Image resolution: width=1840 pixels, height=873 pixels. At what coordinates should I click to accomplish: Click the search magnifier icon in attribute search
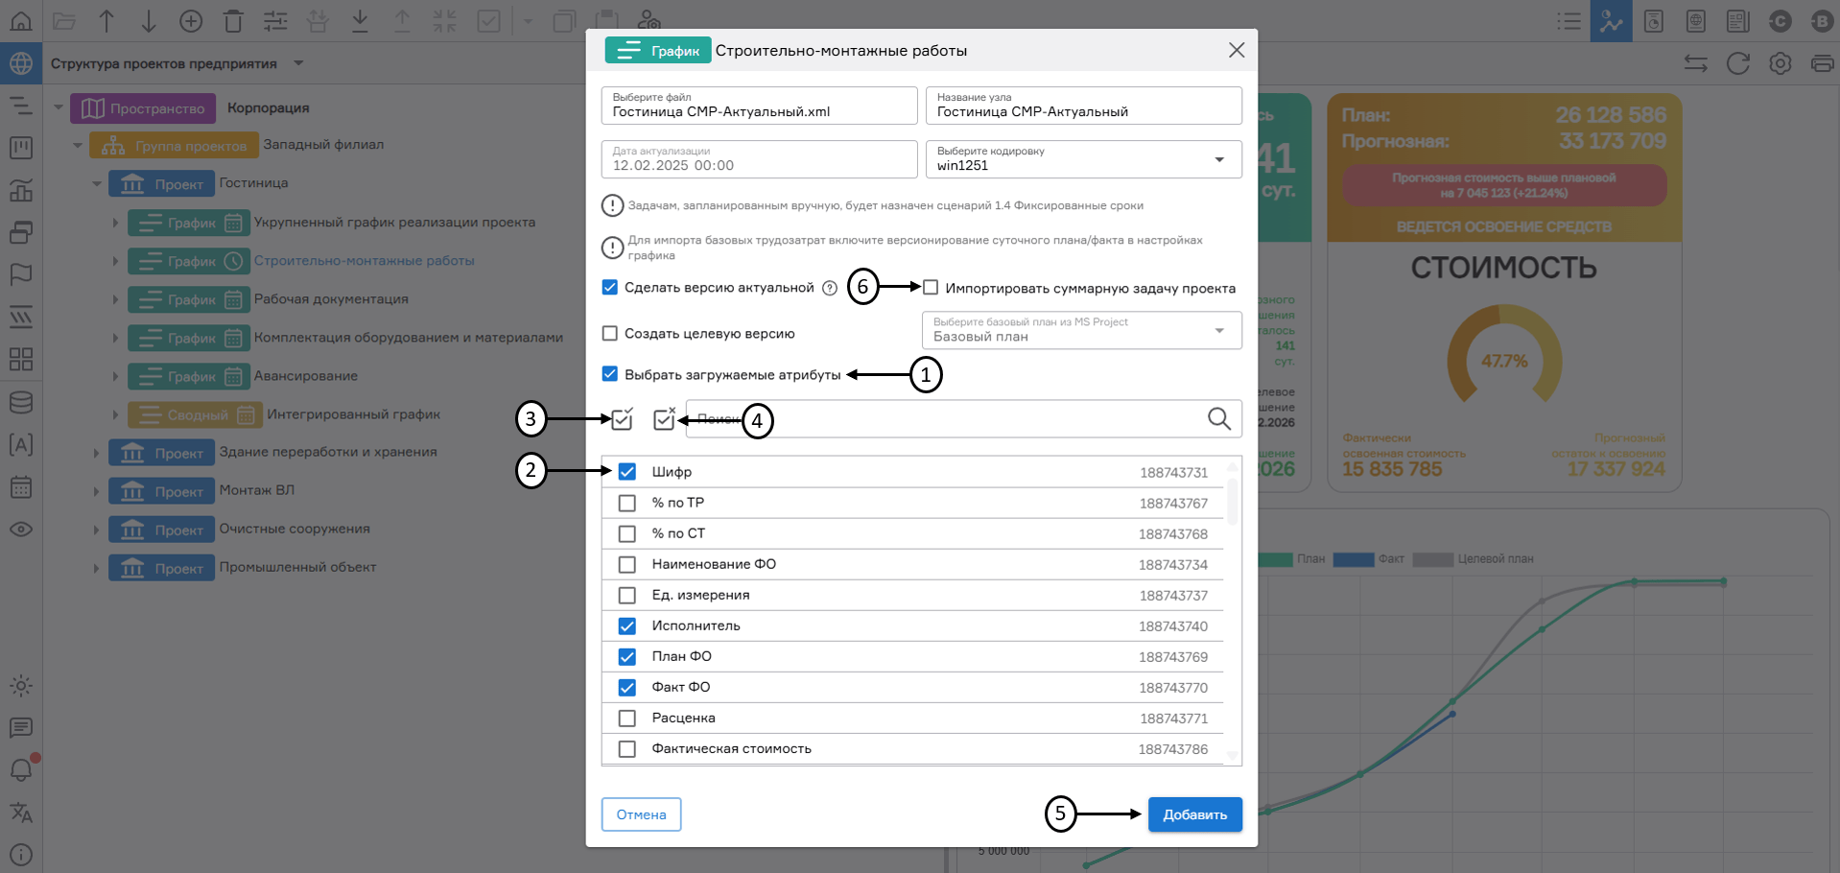point(1218,419)
